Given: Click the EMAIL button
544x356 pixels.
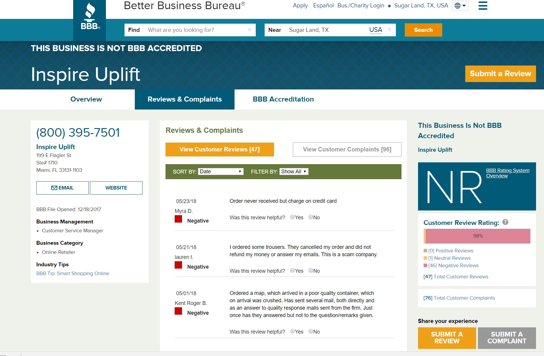Looking at the screenshot, I should (x=63, y=188).
